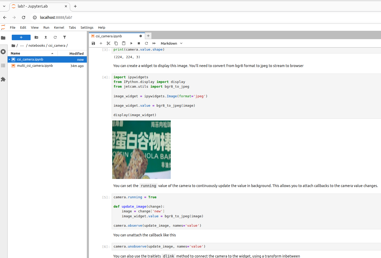Select markdown text about creating a widget
The height and width of the screenshot is (258, 381).
click(x=208, y=66)
